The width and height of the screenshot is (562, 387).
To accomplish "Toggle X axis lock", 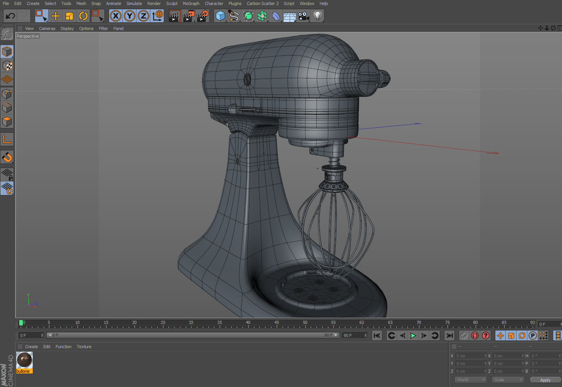I will 116,16.
